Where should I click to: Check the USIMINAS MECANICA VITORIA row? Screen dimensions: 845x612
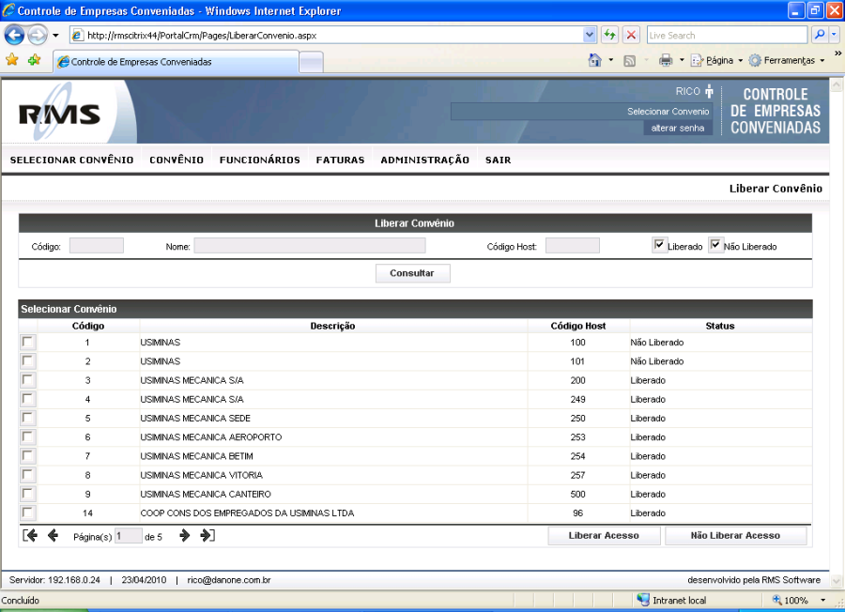(27, 475)
